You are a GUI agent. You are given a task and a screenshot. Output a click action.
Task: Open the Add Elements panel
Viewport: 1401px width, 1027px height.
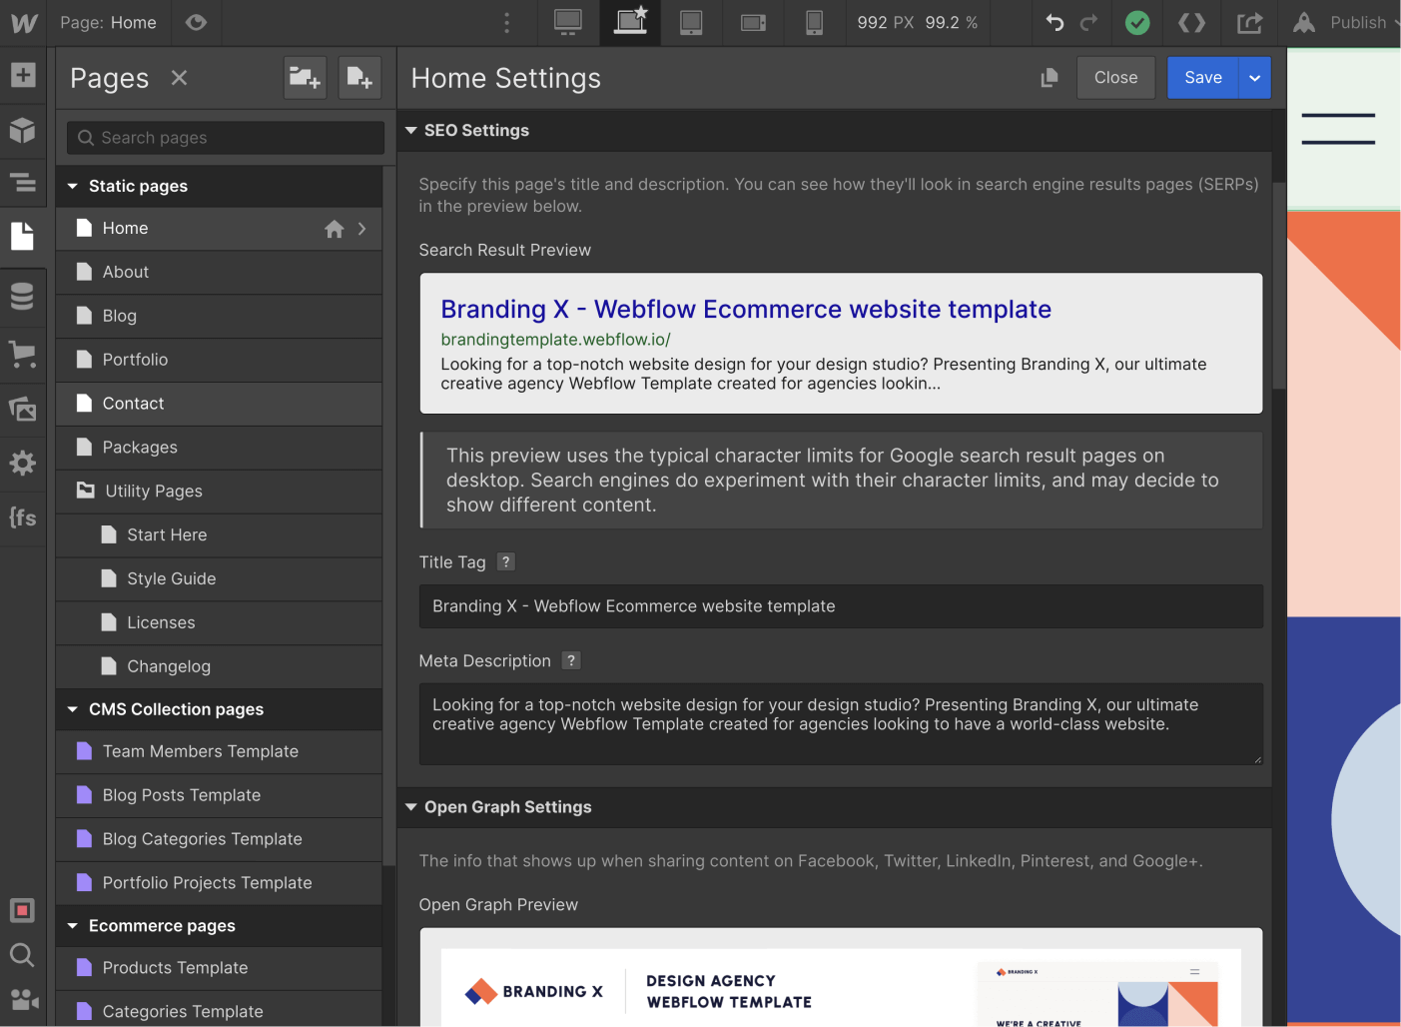(x=23, y=75)
